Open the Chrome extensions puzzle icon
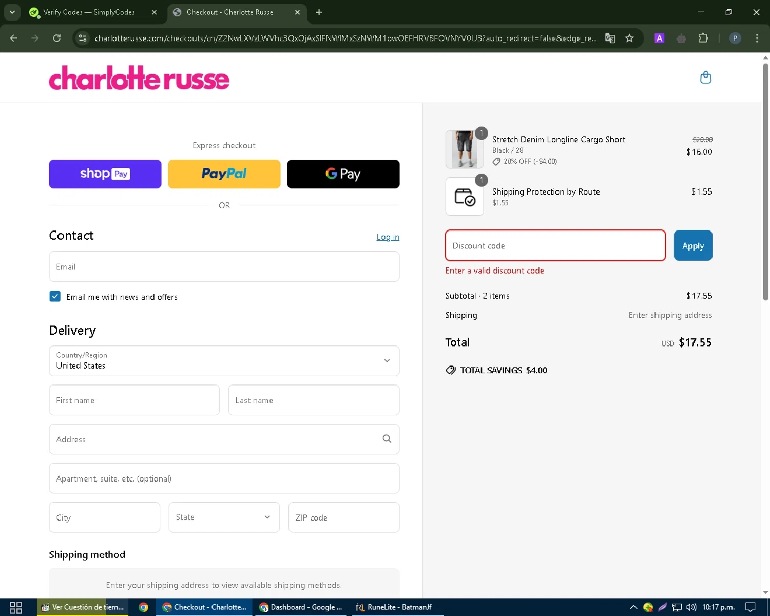This screenshot has width=770, height=616. [x=703, y=38]
